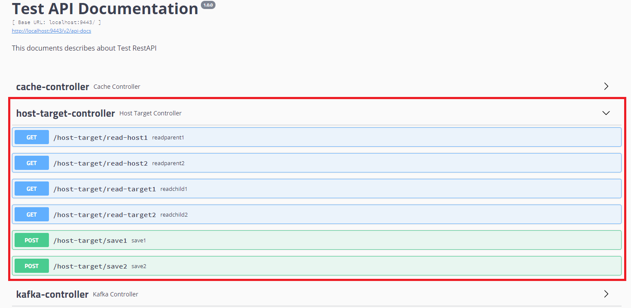Click POST badge for save2
Viewport: 631px width, 308px height.
32,266
